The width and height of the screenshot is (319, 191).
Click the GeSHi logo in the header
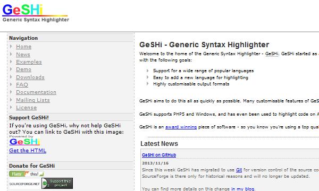click(36, 13)
